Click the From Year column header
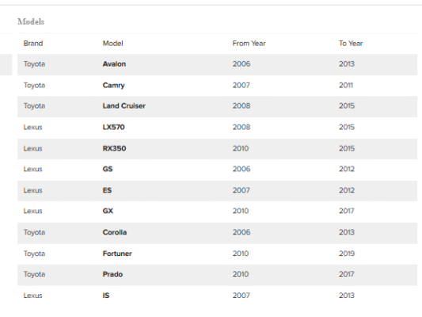Image resolution: width=422 pixels, height=317 pixels. [249, 44]
